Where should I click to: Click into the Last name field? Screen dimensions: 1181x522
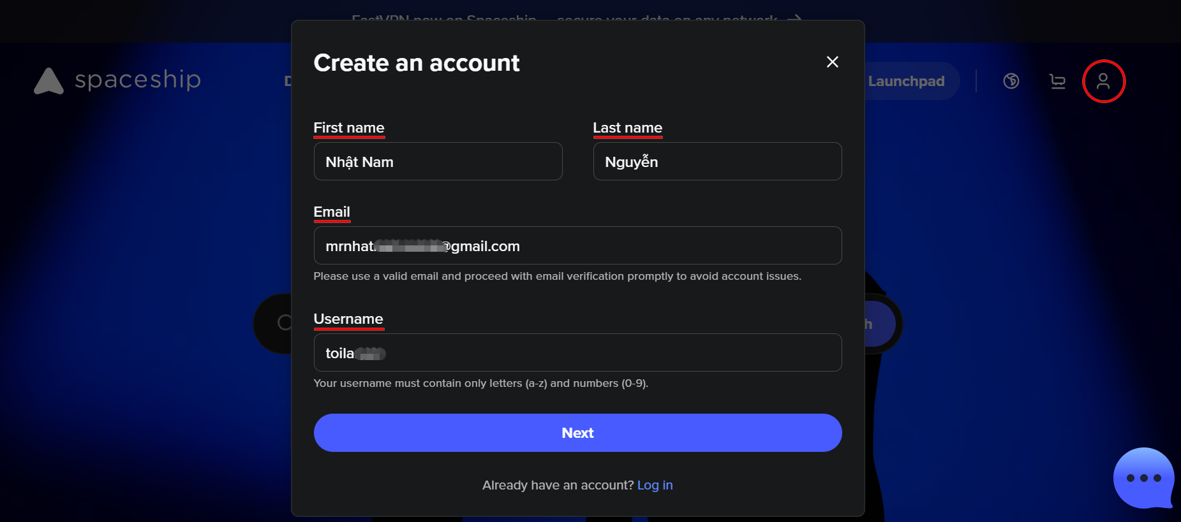[x=717, y=162]
